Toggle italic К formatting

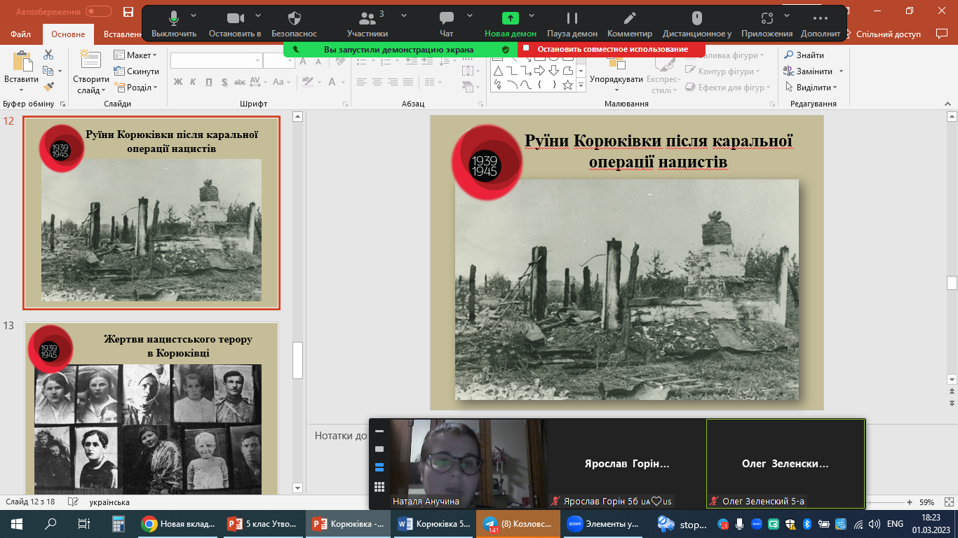click(x=194, y=82)
